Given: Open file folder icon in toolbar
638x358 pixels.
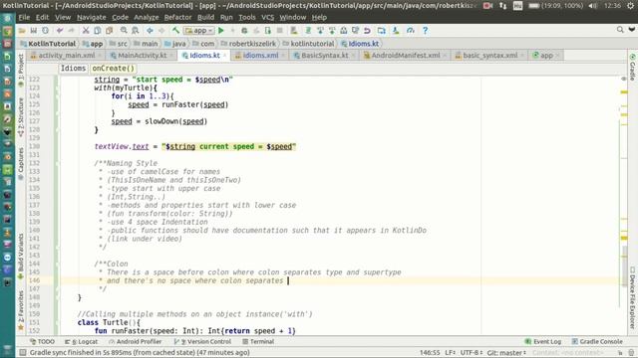Looking at the screenshot, I should 22,31.
